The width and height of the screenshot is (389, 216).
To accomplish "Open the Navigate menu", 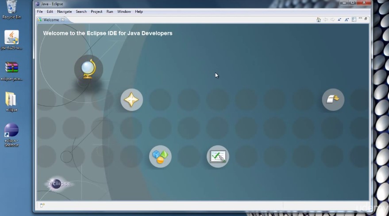I will coord(64,11).
